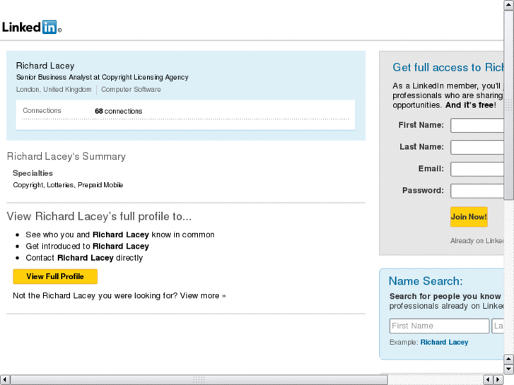Click the vertical scrollbar up arrow
The height and width of the screenshot is (385, 514).
pos(509,5)
